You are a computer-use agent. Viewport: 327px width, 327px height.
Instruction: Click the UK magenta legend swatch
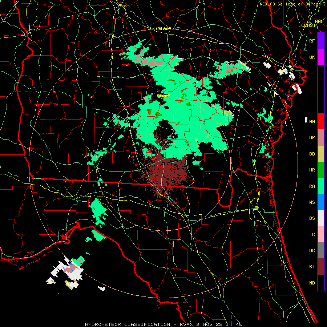point(321,57)
